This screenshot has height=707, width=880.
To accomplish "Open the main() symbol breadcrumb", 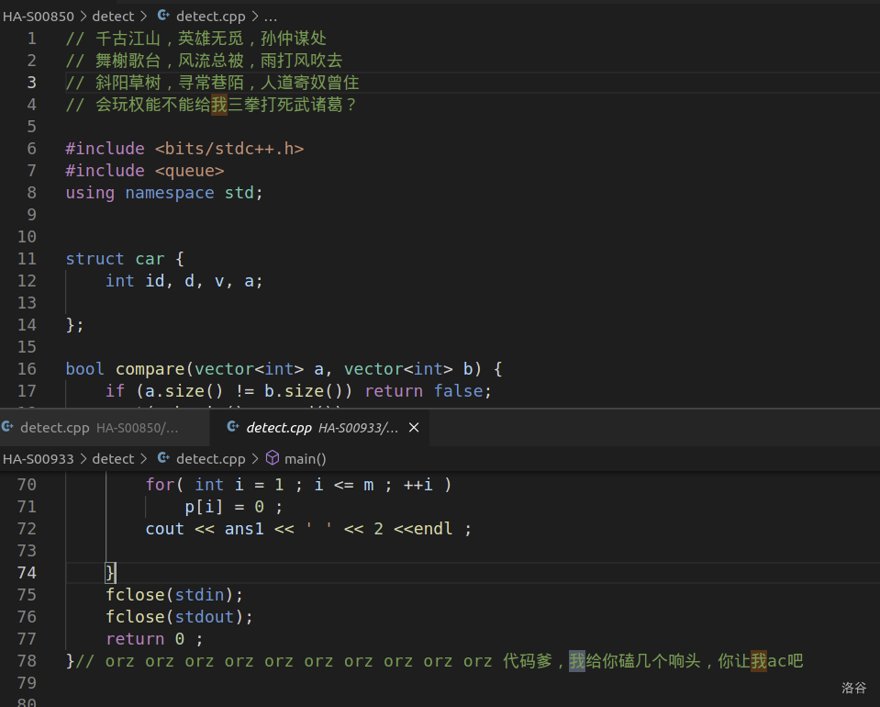I will point(306,459).
